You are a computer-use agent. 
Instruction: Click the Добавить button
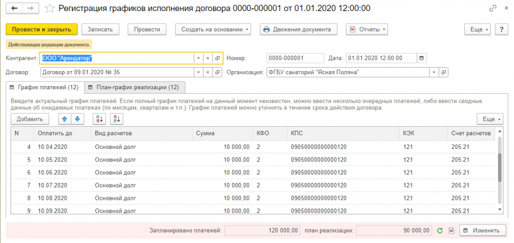30,119
